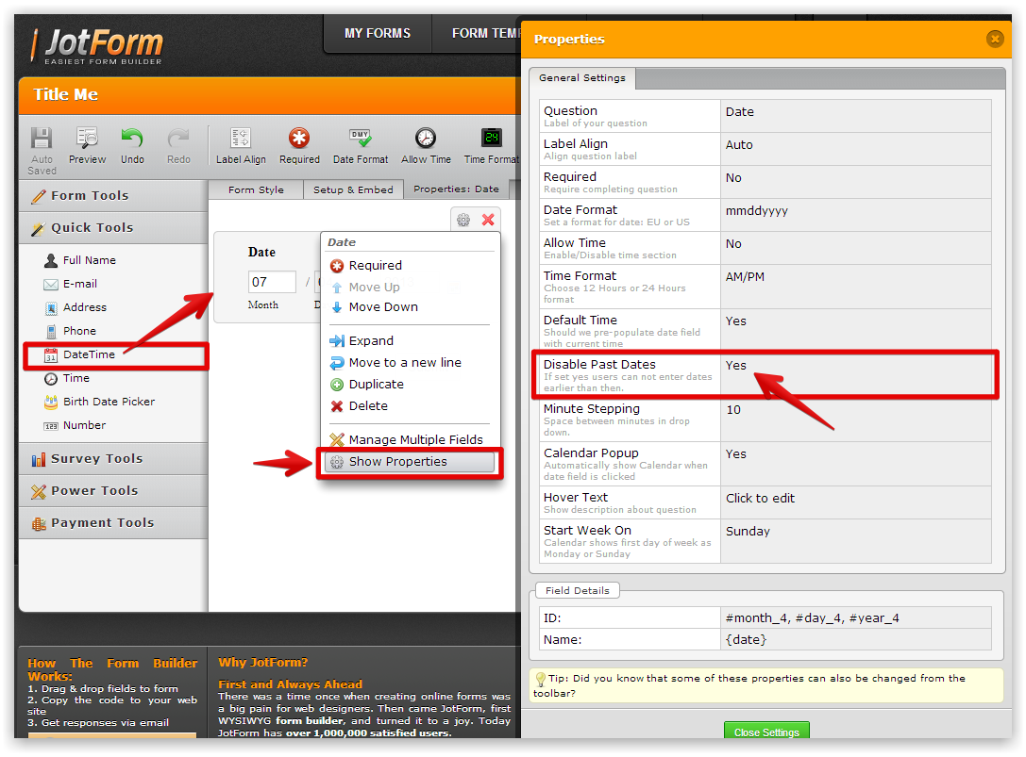Toggle the Calendar Popup value Yes
The height and width of the screenshot is (757, 1026).
(855, 464)
